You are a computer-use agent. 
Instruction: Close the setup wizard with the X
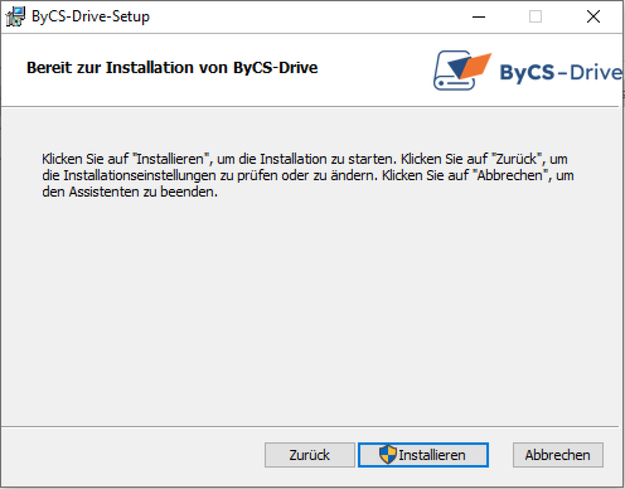(593, 17)
